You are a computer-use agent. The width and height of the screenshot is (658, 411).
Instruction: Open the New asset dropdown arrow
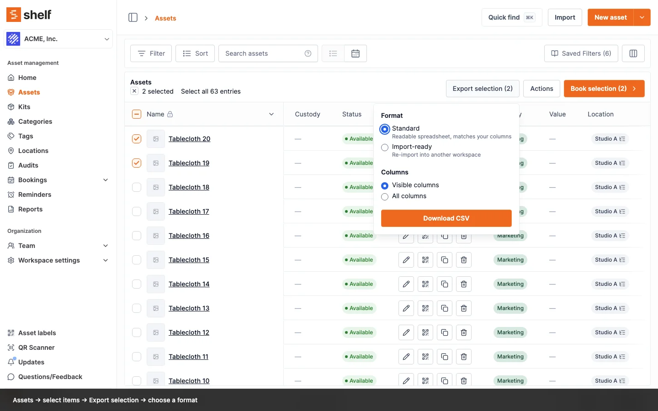(642, 17)
